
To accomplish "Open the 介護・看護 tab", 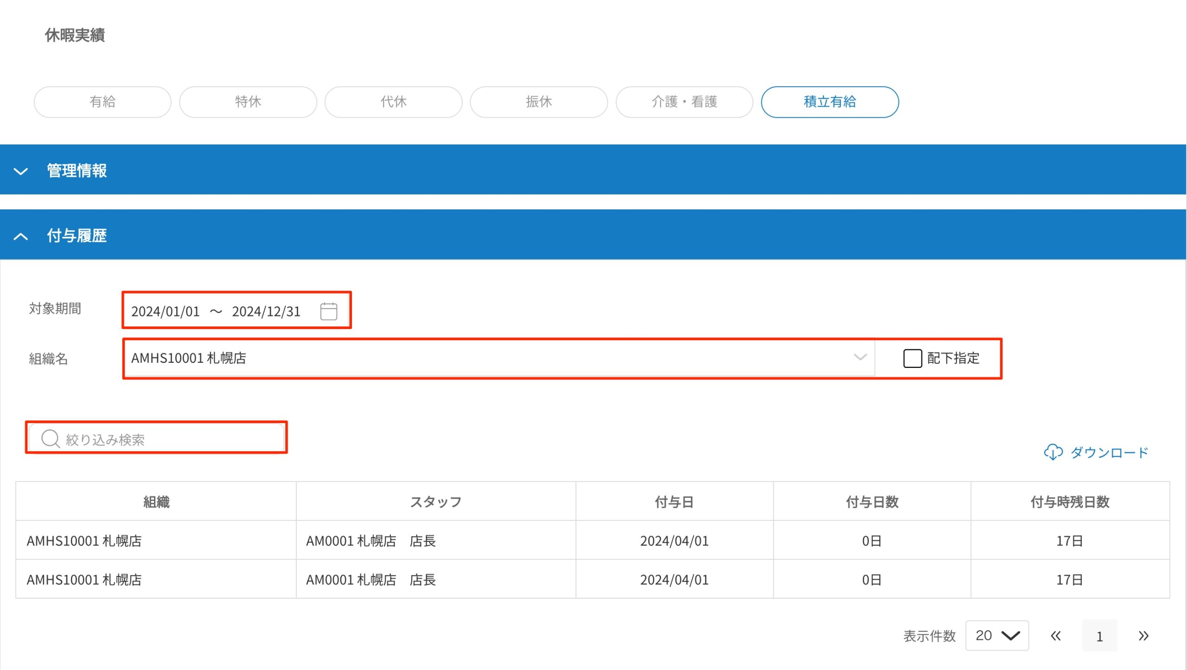I will (684, 102).
